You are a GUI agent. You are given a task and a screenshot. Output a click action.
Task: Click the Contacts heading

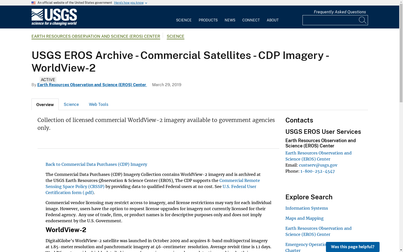(299, 120)
